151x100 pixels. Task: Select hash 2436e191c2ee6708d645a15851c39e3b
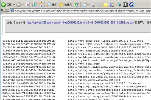pos(29,83)
